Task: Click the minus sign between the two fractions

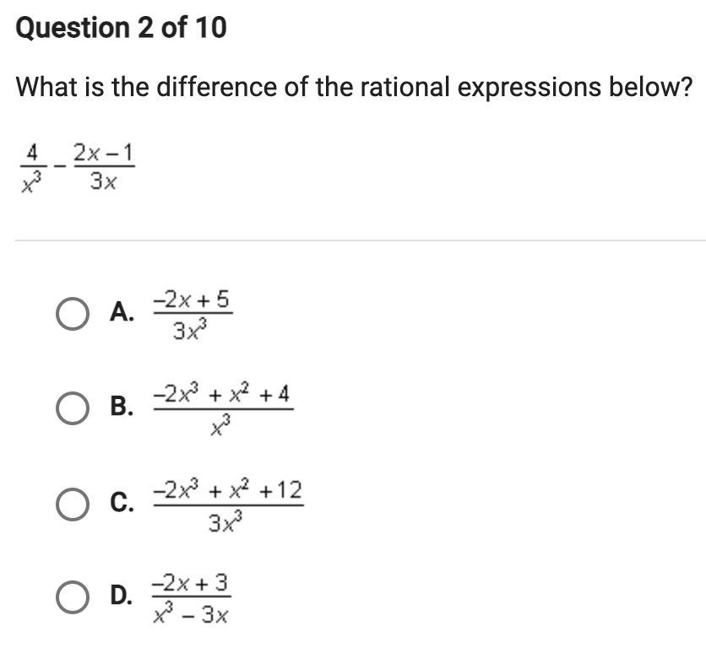Action: click(59, 166)
